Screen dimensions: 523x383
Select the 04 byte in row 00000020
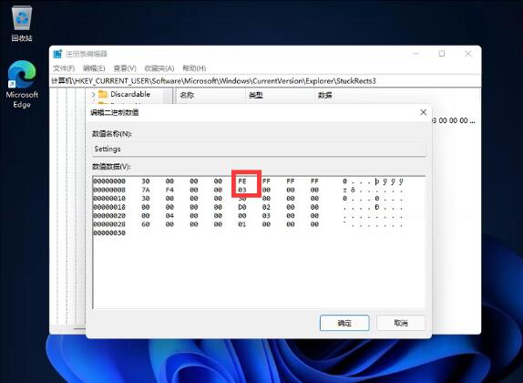click(x=169, y=216)
